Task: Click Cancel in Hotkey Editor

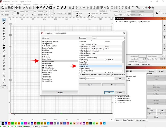Action: pos(120,93)
